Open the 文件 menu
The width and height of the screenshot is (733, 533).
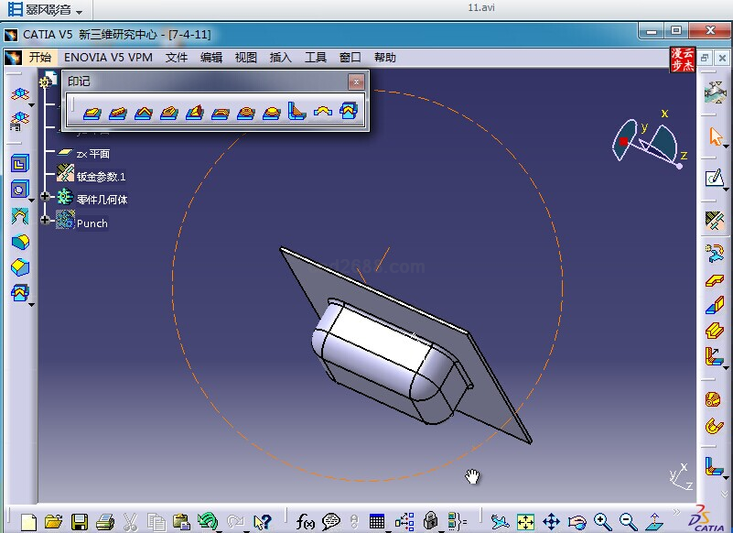[177, 58]
